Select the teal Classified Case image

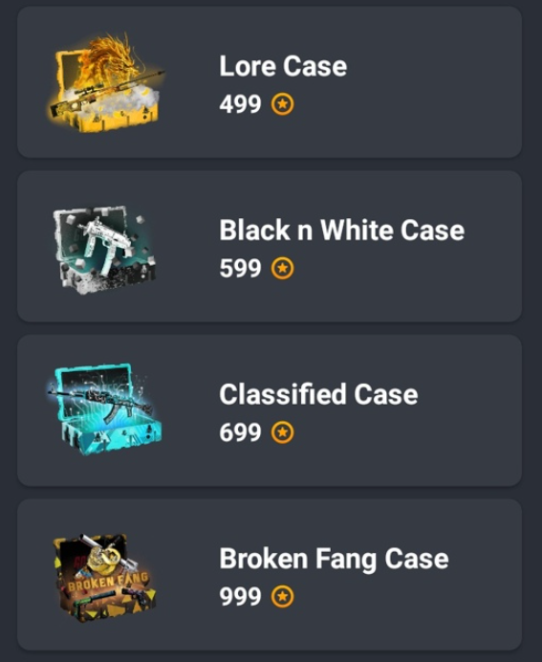(x=104, y=409)
